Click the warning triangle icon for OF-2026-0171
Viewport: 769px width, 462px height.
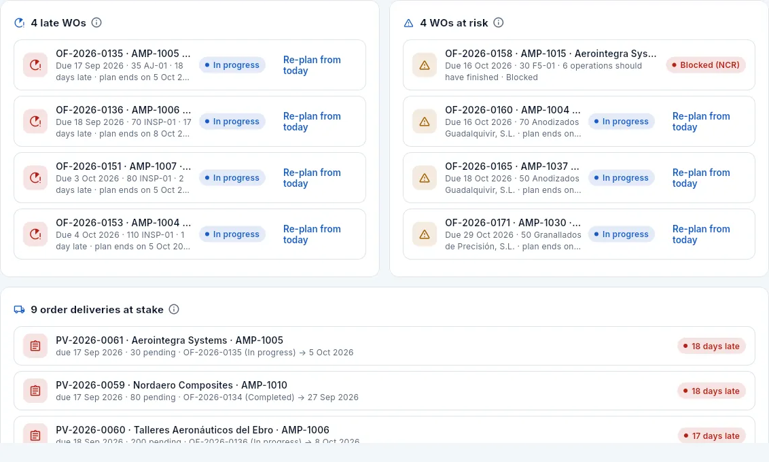coord(425,234)
